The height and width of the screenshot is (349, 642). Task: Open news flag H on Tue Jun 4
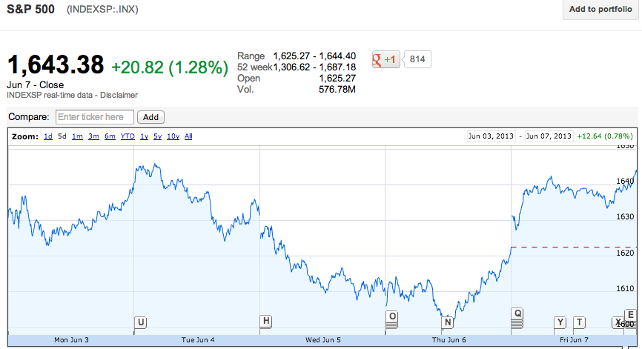click(266, 321)
